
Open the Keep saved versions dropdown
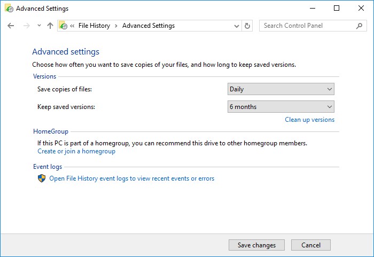281,107
